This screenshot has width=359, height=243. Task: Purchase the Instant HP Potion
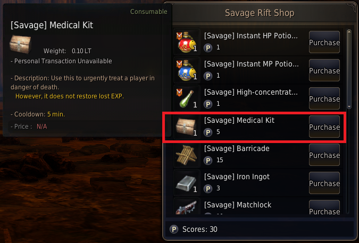click(324, 42)
